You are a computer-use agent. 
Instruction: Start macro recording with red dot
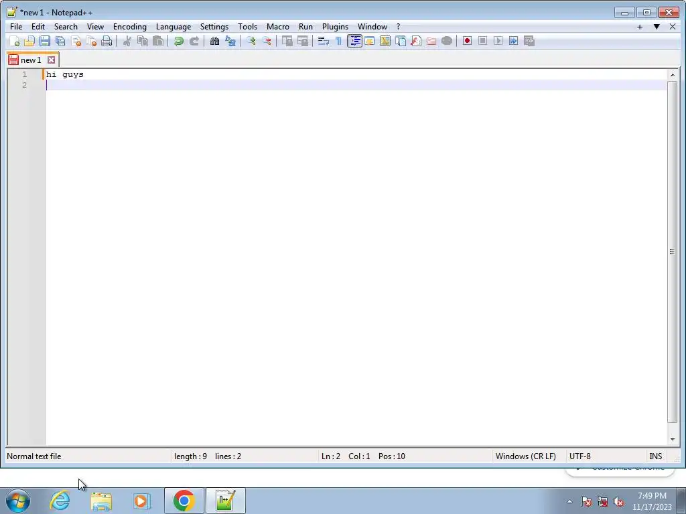pyautogui.click(x=467, y=41)
